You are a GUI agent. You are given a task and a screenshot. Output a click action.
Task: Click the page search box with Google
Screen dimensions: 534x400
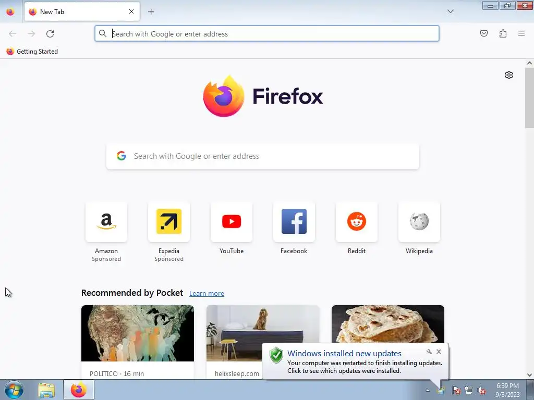[263, 156]
